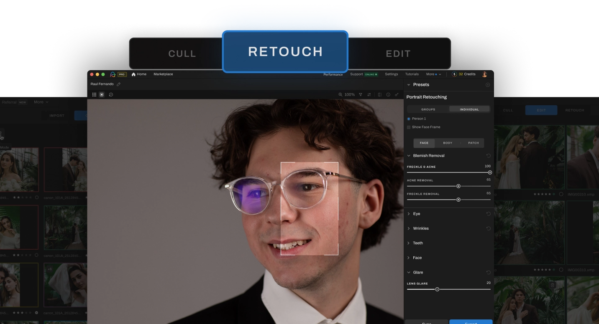Switch to the Body tab in retouching
This screenshot has height=324, width=599.
(x=447, y=143)
